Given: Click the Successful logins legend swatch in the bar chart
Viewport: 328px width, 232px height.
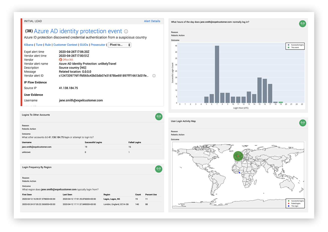Looking at the screenshot, I should click(289, 45).
